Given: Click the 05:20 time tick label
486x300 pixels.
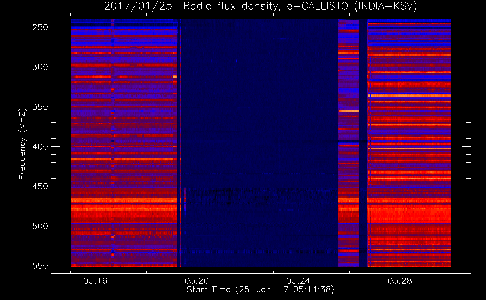Looking at the screenshot, I should (x=197, y=281).
